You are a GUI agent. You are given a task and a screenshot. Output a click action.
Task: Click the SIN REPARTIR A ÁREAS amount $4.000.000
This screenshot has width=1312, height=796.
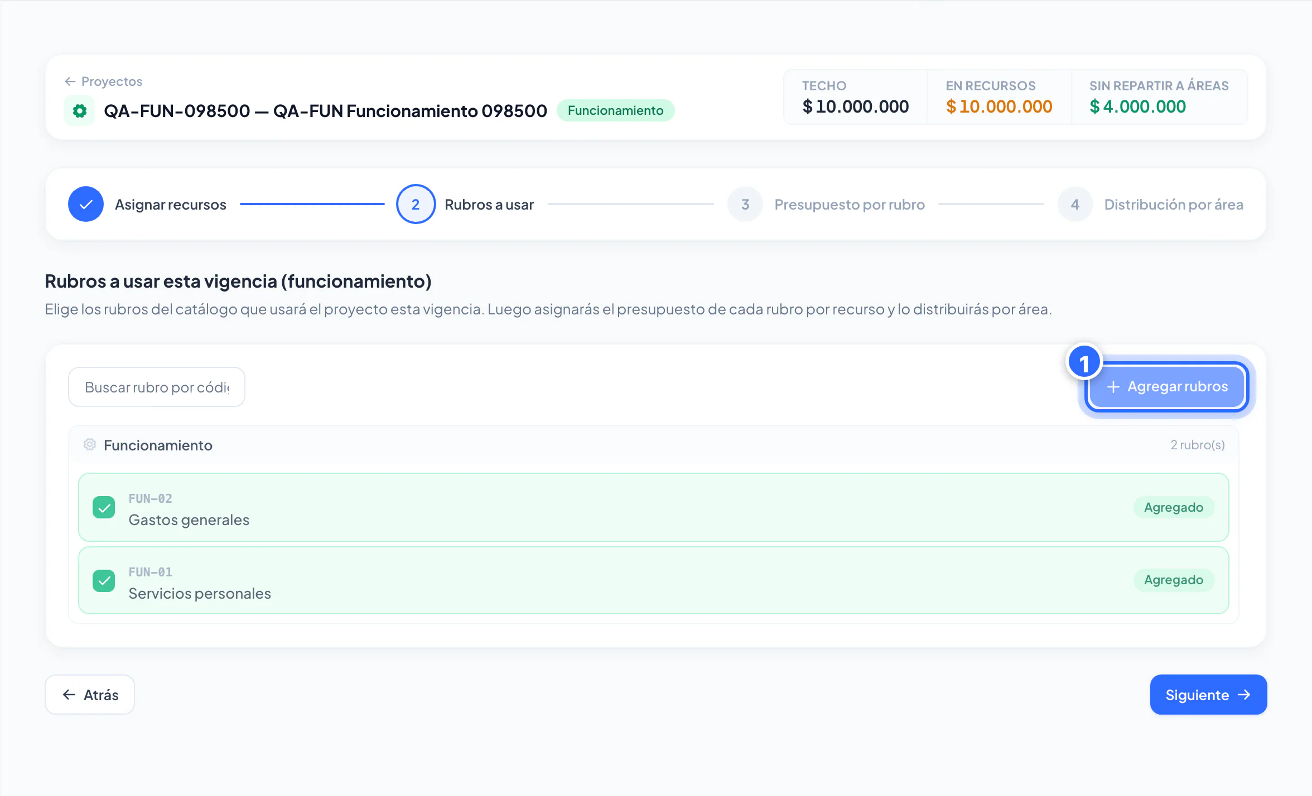point(1137,106)
